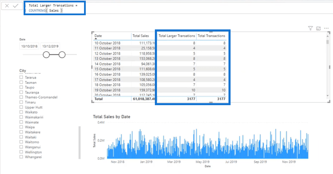Click the City slicer vertical scrollbar
333x174 pixels.
point(80,143)
